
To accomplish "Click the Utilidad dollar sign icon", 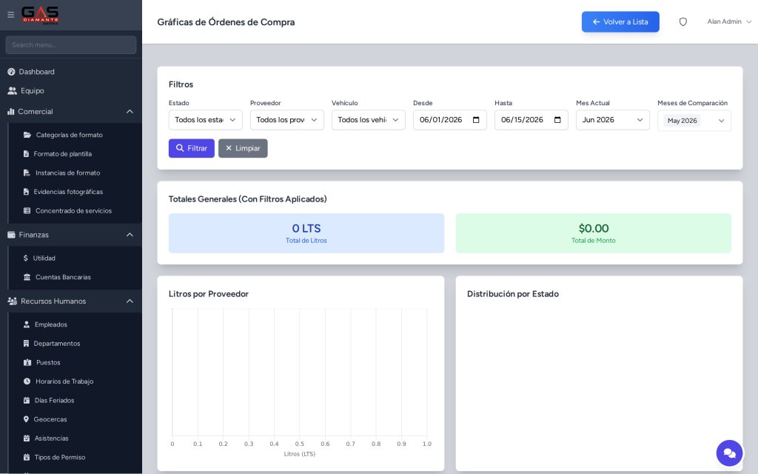I will coord(26,258).
